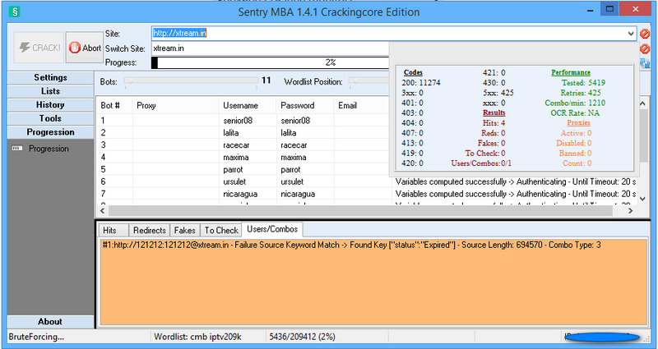Select the log entry #1 for 121212

click(x=351, y=245)
